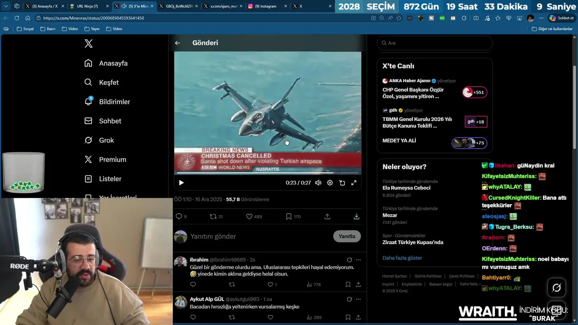Share ibrahim's reply
Screen dimensions: 578x325
(x=358, y=284)
